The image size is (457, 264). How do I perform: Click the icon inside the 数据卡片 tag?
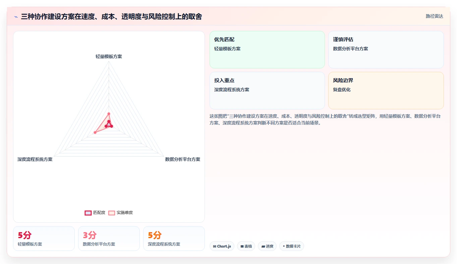click(284, 246)
